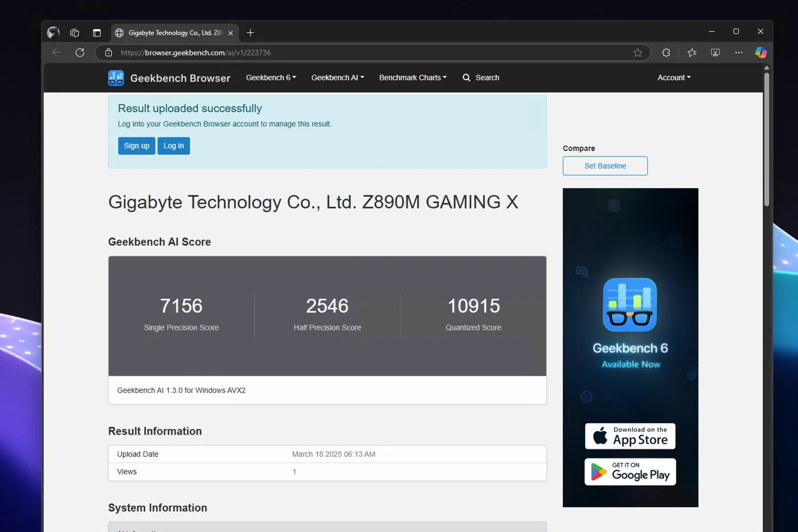Click the Geekbench 6 ad app icon
The width and height of the screenshot is (798, 532).
point(630,305)
